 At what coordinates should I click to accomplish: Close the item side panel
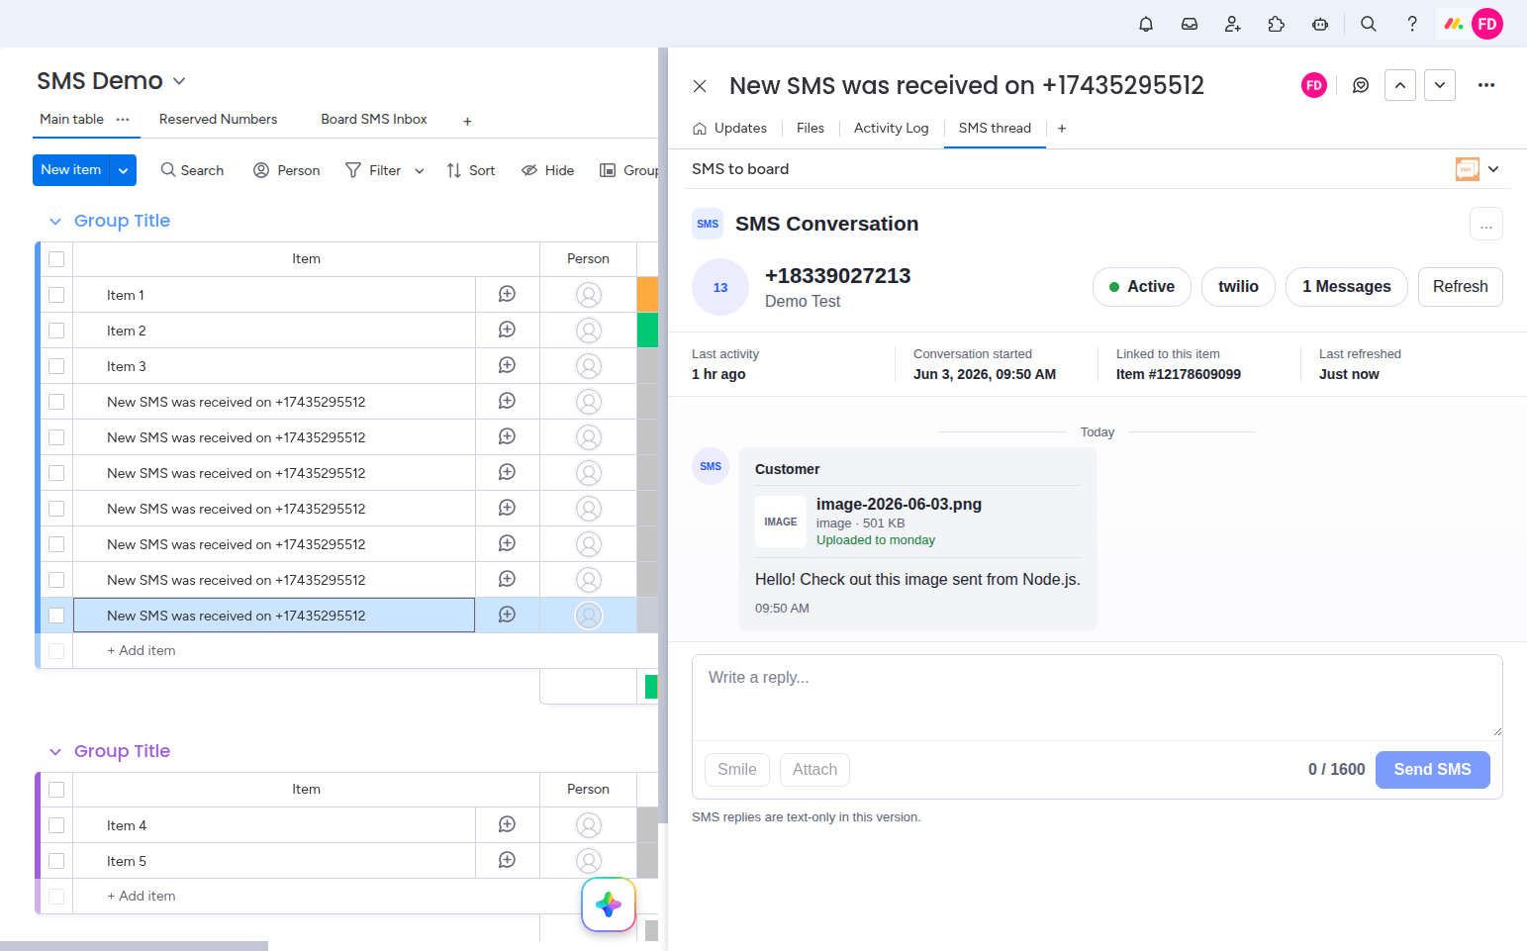pos(700,86)
